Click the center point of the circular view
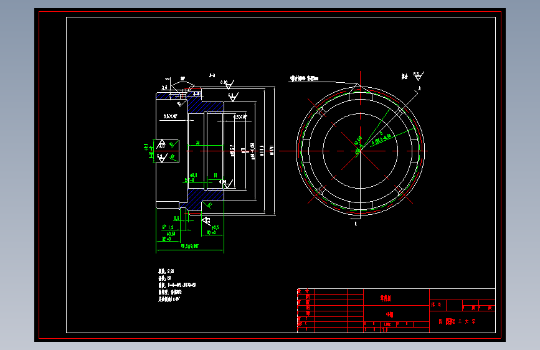Screen dimensions: 540x350 360,151
